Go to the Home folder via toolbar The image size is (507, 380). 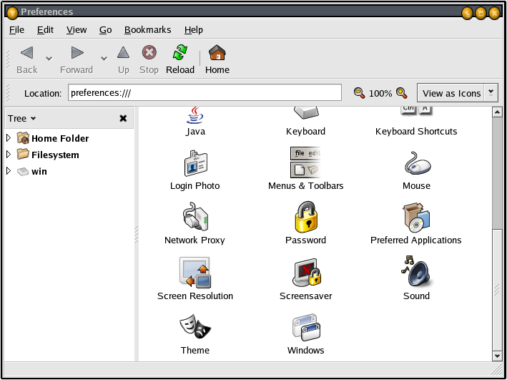pos(217,60)
